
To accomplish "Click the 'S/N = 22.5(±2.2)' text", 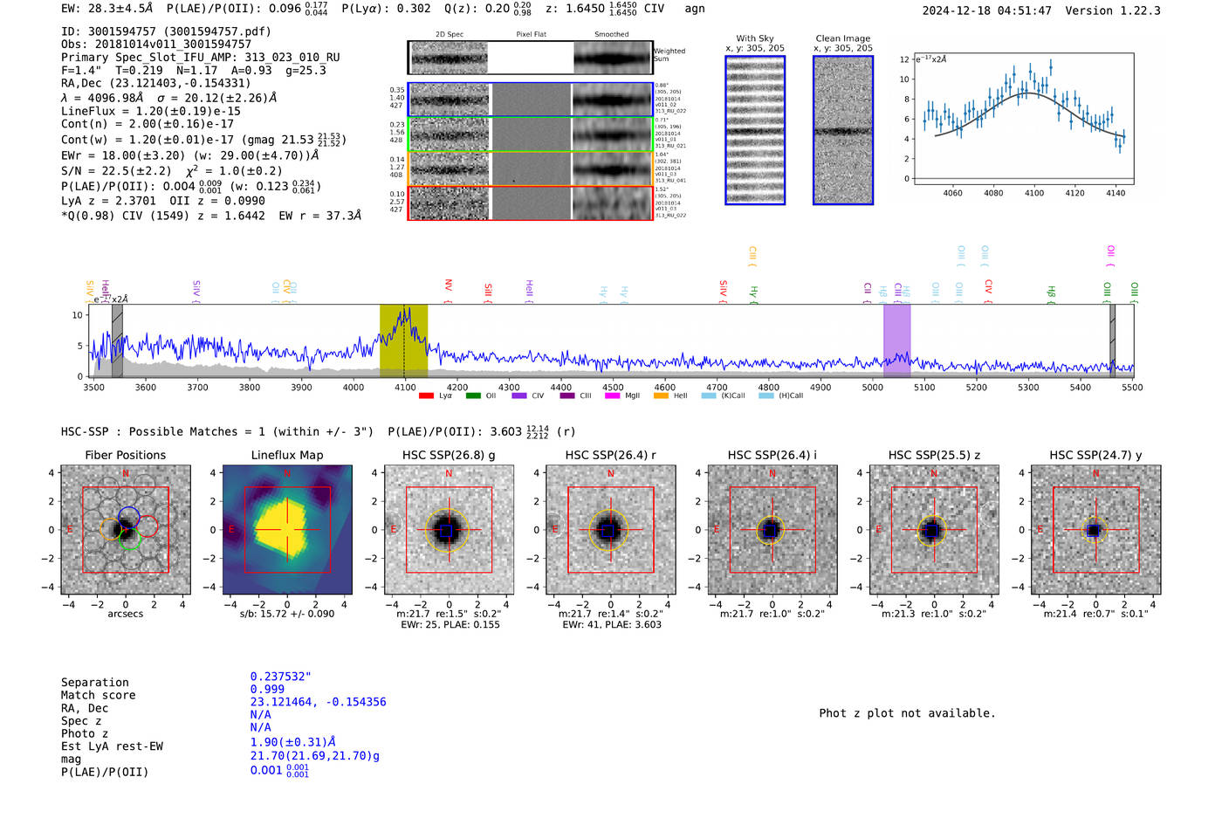I will pyautogui.click(x=116, y=171).
